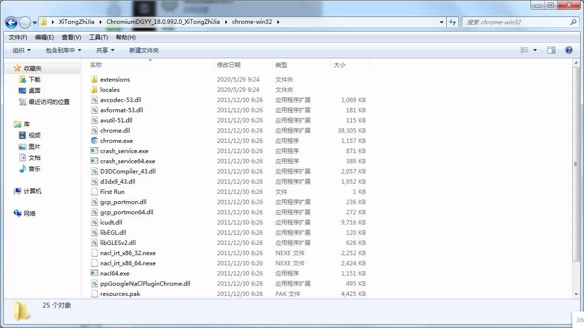Open the 文件(F) menu
Screen dimensions: 584x328
18,37
